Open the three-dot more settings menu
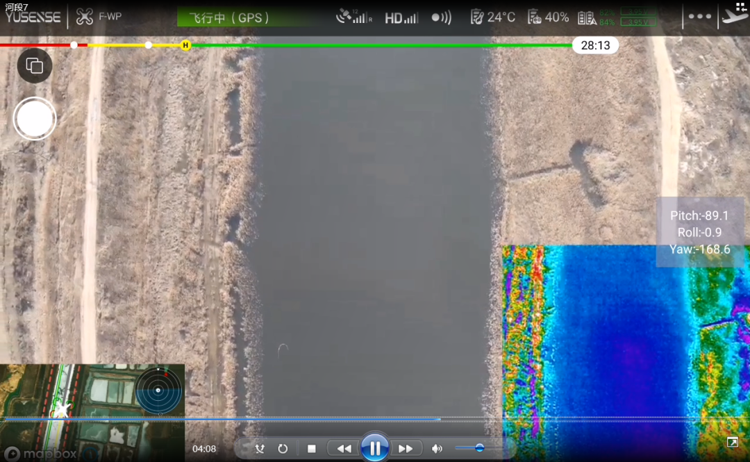This screenshot has height=462, width=750. pos(699,17)
